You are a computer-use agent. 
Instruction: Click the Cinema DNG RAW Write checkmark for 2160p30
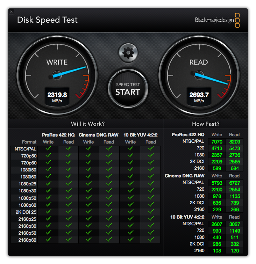point(89,226)
